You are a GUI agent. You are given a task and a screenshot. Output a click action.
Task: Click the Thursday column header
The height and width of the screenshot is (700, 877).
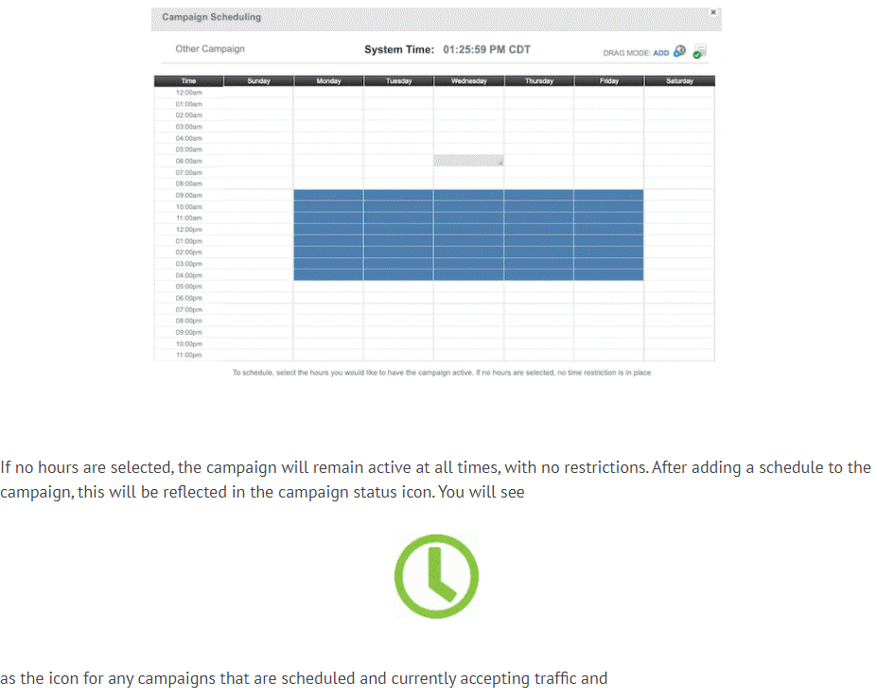(538, 81)
